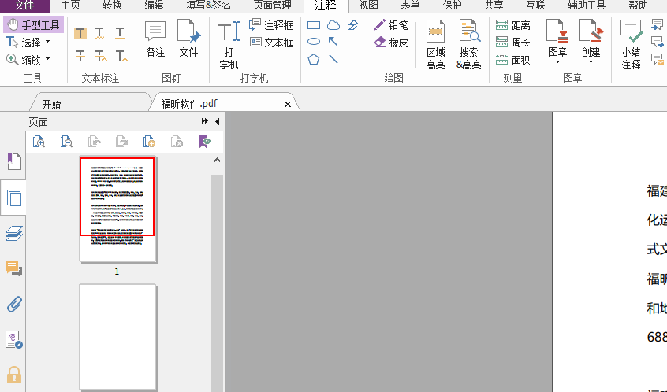Open the Digital Signatures sidebar panel

pyautogui.click(x=13, y=340)
